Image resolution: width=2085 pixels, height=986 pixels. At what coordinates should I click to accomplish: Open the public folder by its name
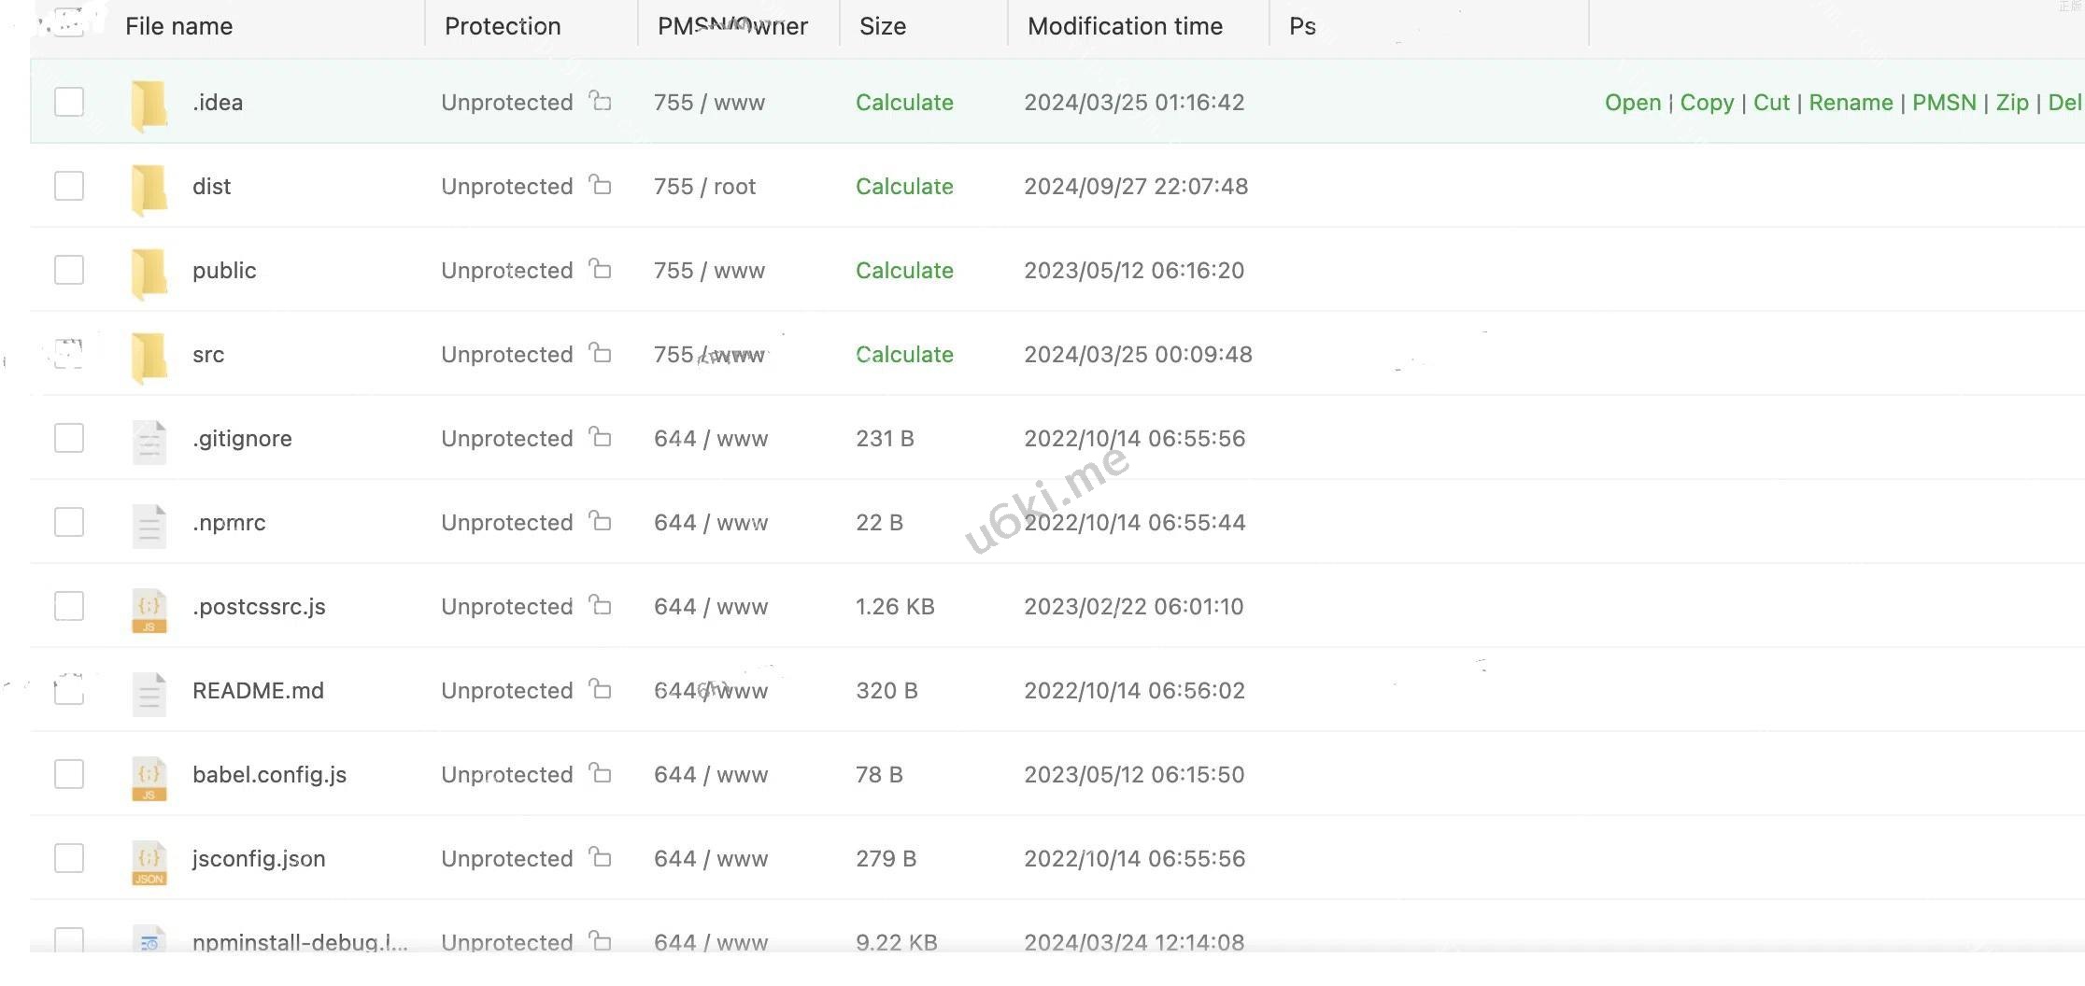pyautogui.click(x=224, y=271)
